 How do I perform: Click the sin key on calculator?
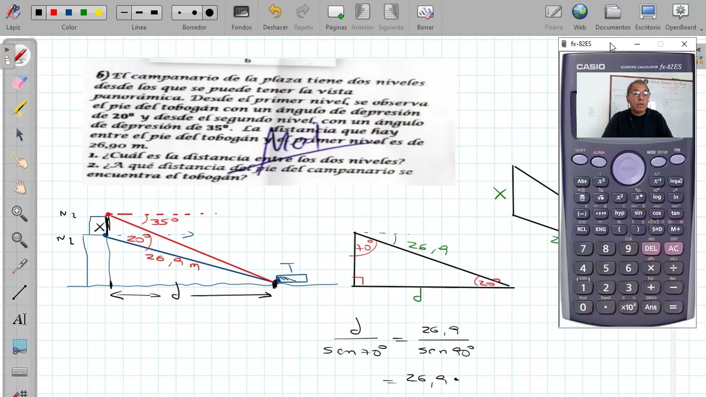coord(638,213)
